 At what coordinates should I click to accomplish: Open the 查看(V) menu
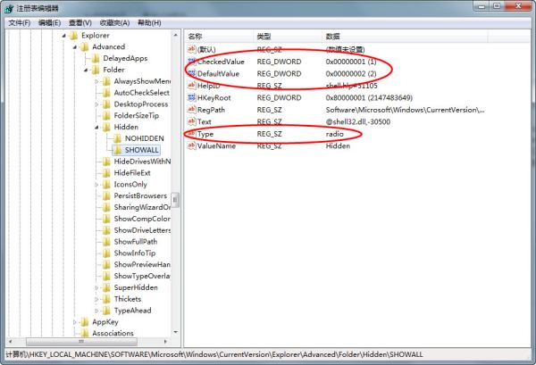coord(80,23)
